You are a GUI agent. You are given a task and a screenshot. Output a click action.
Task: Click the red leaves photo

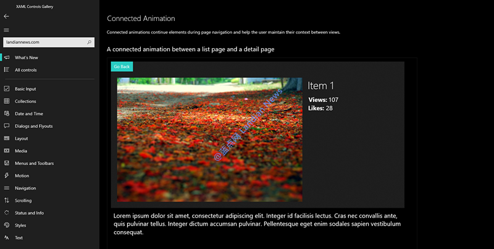tap(209, 140)
